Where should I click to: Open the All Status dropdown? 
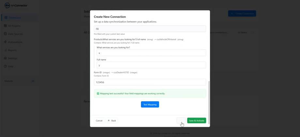point(246,33)
